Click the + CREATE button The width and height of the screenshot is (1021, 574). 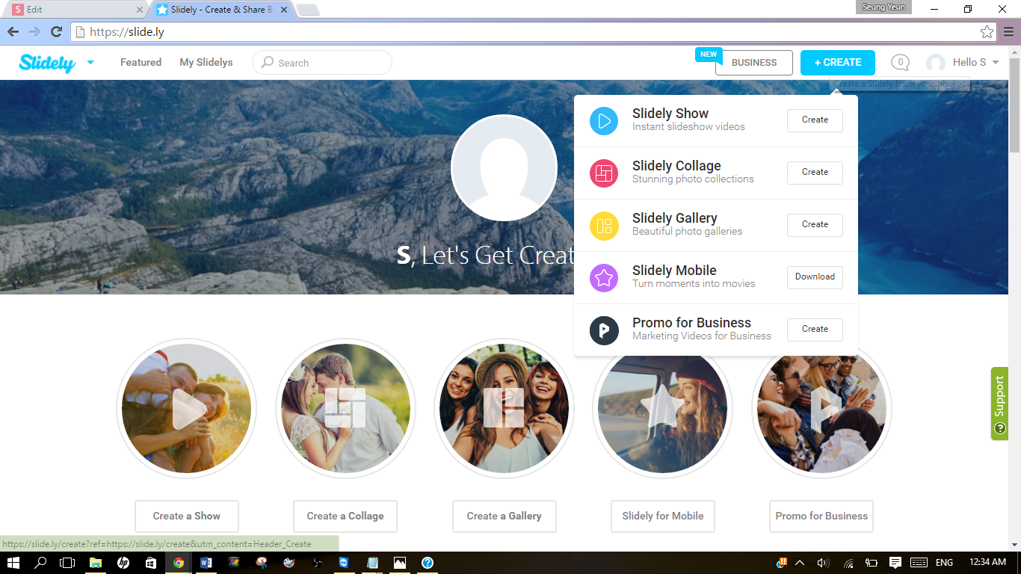[x=838, y=63]
